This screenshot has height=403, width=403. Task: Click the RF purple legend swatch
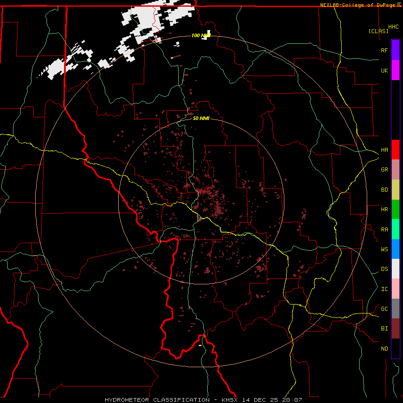coord(395,50)
